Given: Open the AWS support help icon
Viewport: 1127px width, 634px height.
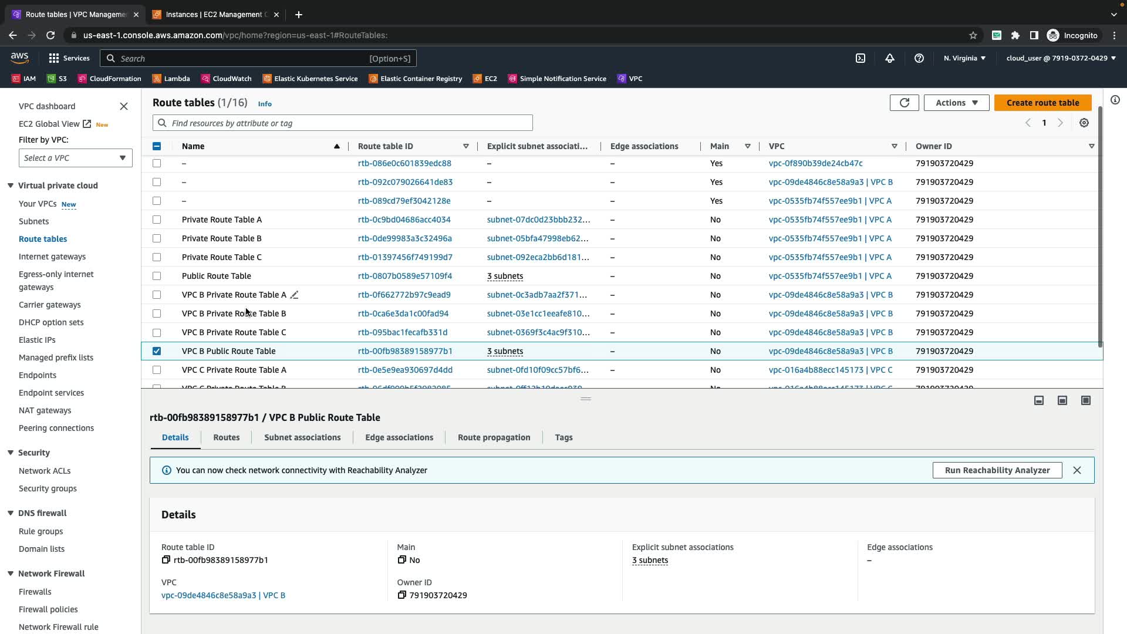Looking at the screenshot, I should pos(919,58).
